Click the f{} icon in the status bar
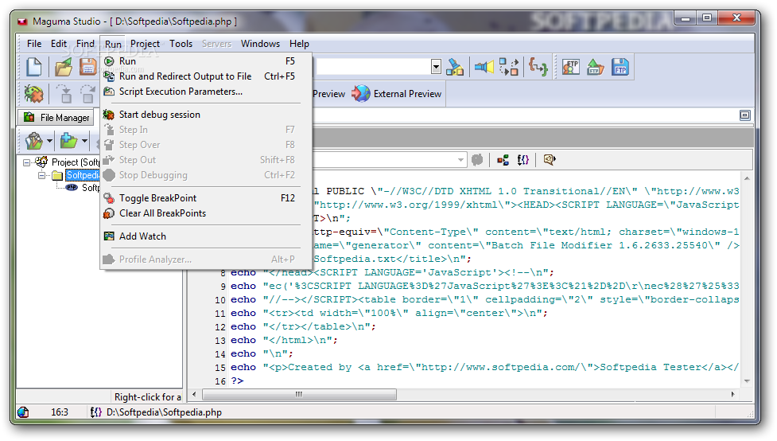Viewport: 777px width, 441px height. (x=95, y=412)
